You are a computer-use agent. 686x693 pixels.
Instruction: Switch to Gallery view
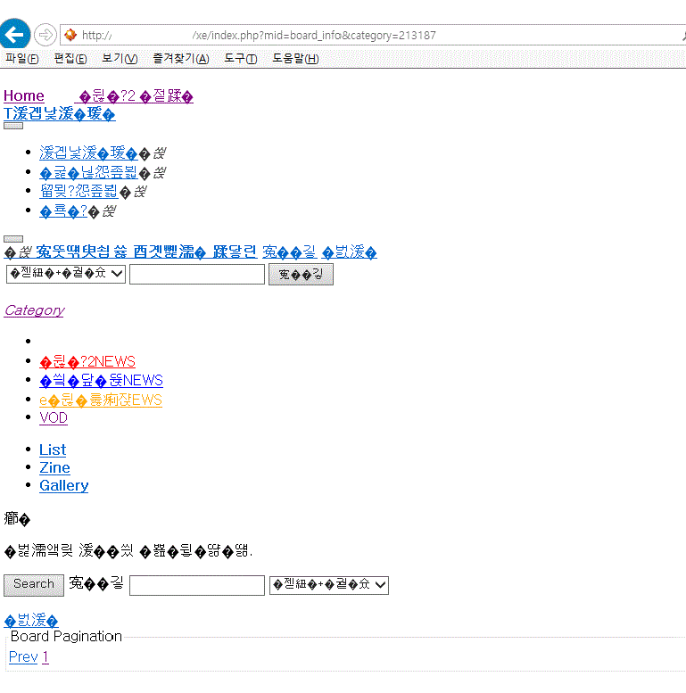pos(63,486)
